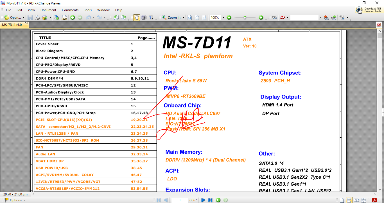Click the Fit Page icon
Screen dimensions: 384x203
[x=197, y=18]
